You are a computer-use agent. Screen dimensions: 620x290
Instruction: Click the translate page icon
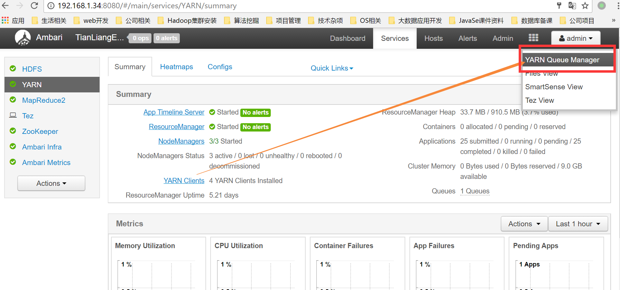point(572,6)
